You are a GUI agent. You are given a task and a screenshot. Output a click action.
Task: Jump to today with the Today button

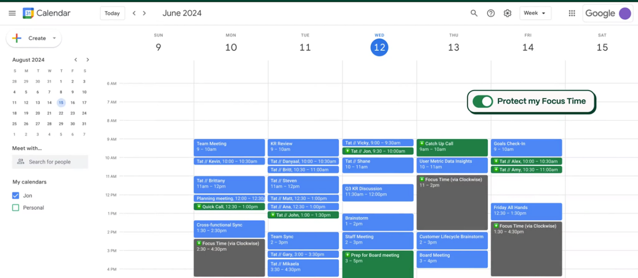tap(112, 13)
